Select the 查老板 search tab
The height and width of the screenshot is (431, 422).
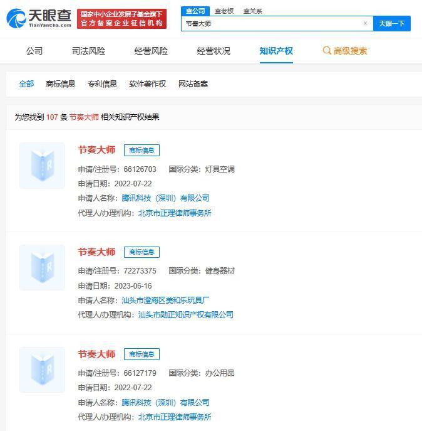[224, 11]
